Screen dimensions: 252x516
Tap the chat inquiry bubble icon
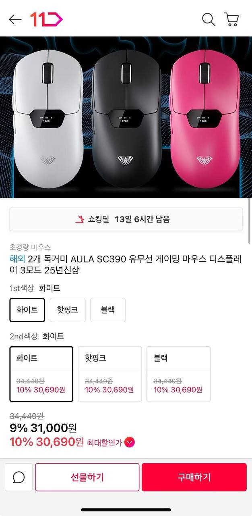point(19,477)
